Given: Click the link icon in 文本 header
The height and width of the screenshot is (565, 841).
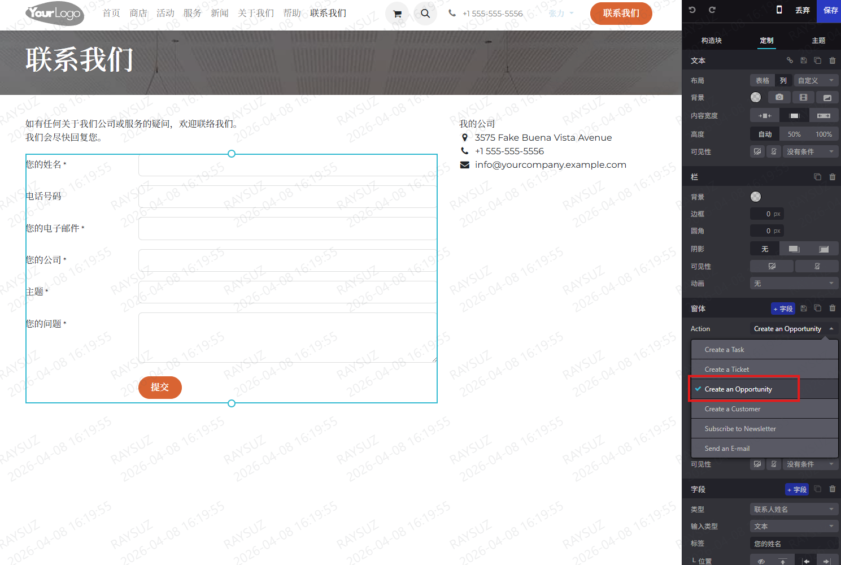Looking at the screenshot, I should click(790, 60).
